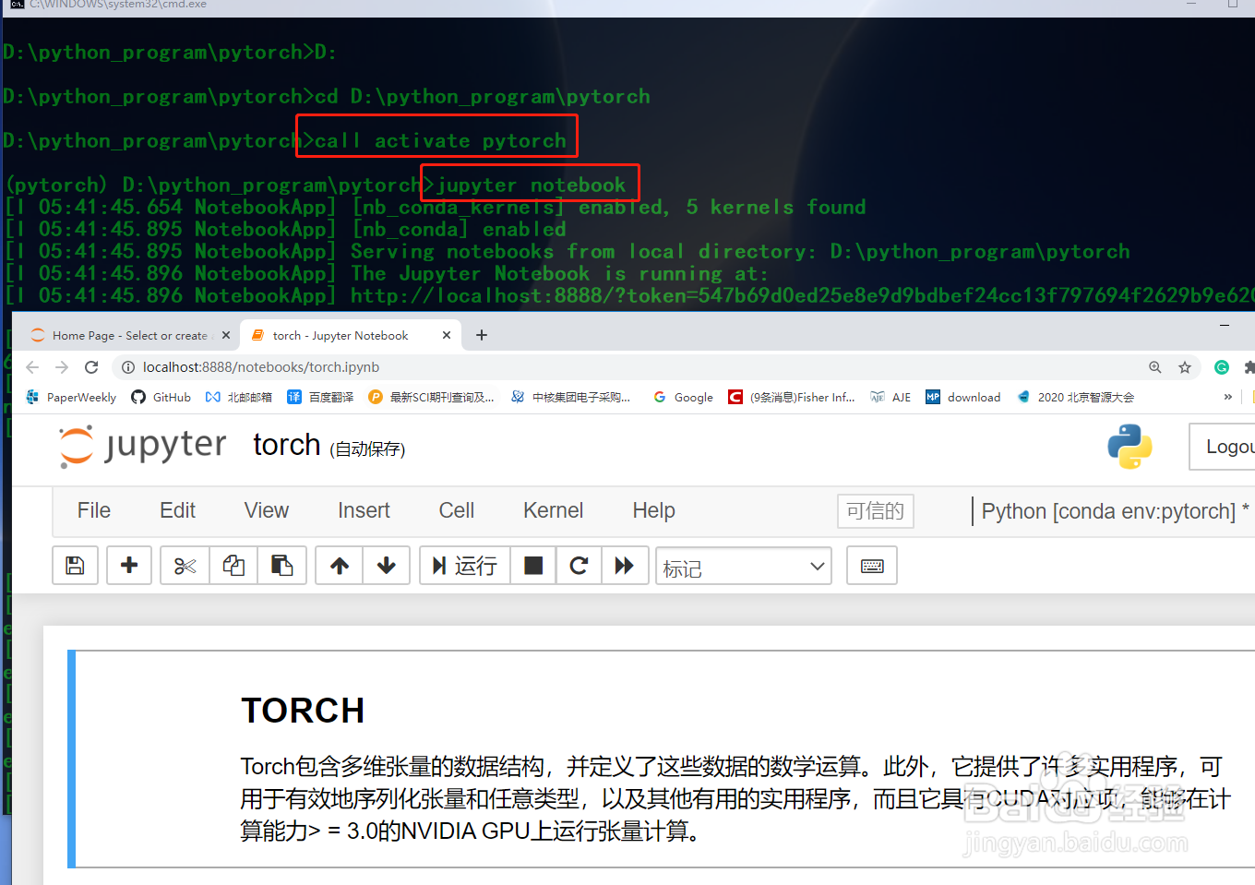
Task: Open the View menu in Jupyter
Action: tap(267, 510)
